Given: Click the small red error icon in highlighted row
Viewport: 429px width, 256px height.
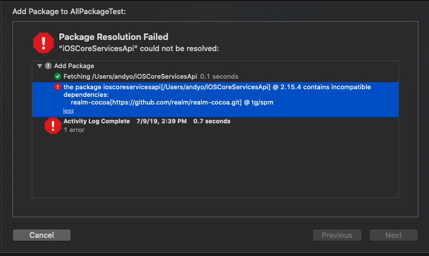Looking at the screenshot, I should (58, 87).
